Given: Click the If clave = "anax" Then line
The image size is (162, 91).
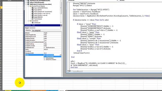Looking at the screenshot, I should click(86, 24).
